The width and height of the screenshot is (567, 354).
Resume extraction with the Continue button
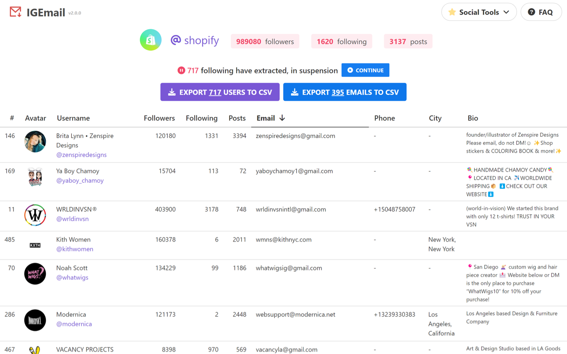coord(365,70)
